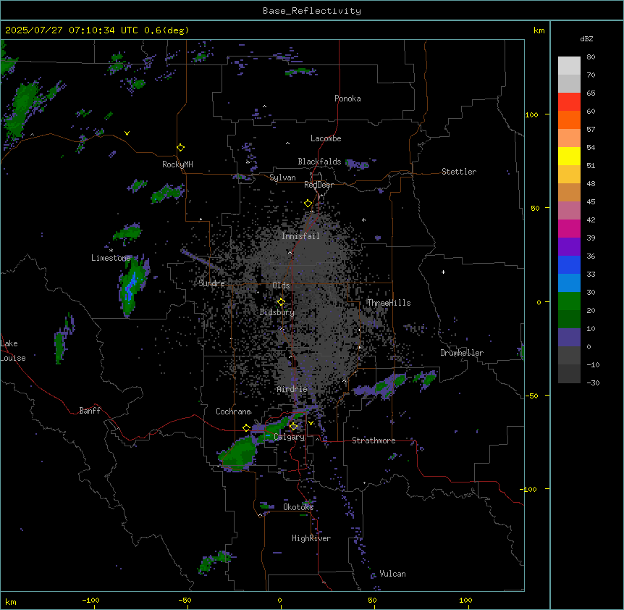Click the Vulcan label

(392, 574)
